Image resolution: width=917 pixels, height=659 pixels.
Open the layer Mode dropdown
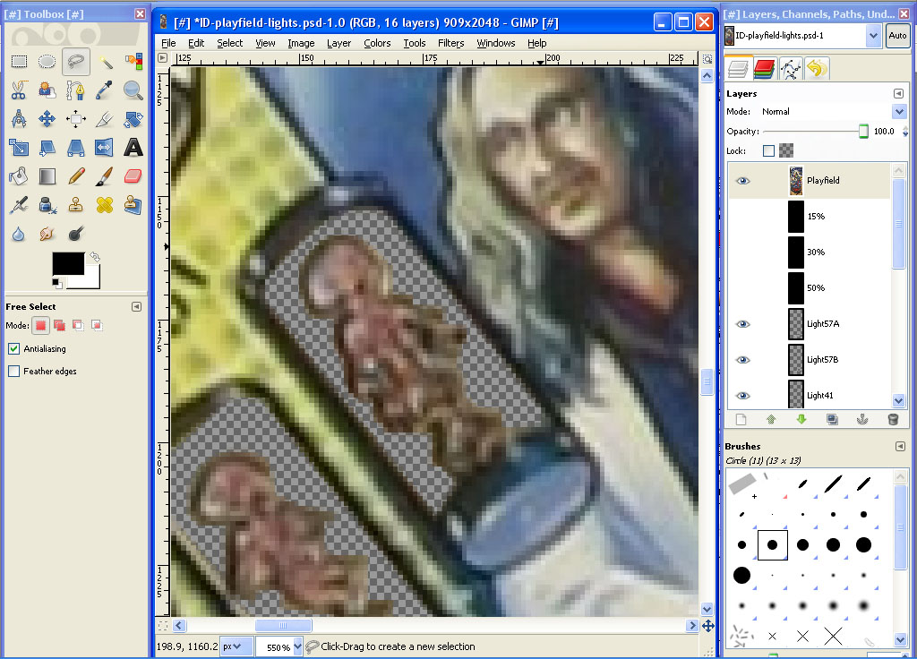point(899,112)
